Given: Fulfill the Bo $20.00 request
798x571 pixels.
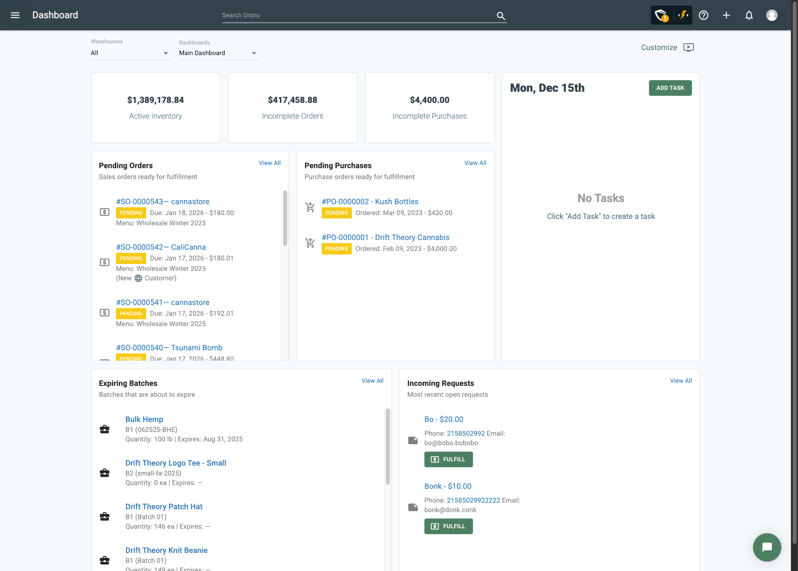Looking at the screenshot, I should [448, 459].
